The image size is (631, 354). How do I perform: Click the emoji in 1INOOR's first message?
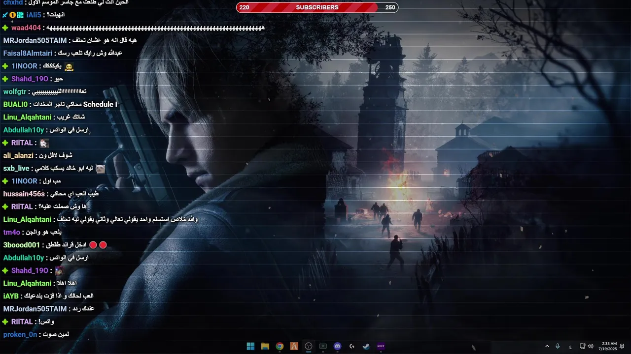pos(69,66)
